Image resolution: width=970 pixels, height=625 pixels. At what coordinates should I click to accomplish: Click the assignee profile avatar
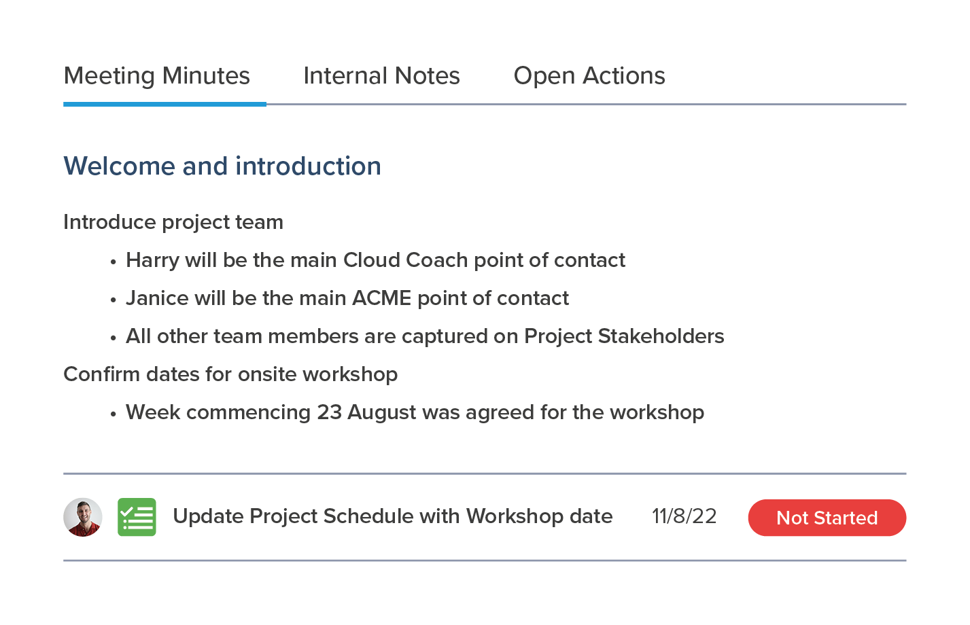pyautogui.click(x=83, y=517)
